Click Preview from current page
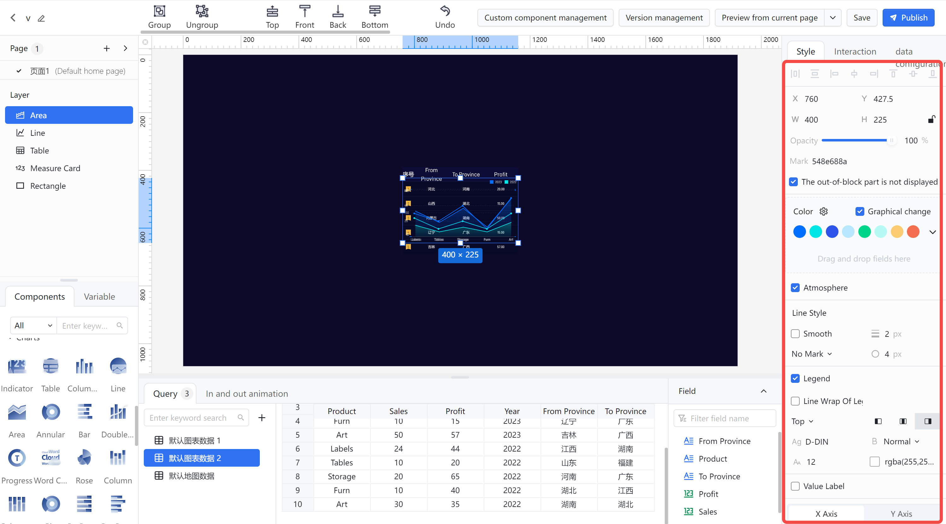 point(769,18)
